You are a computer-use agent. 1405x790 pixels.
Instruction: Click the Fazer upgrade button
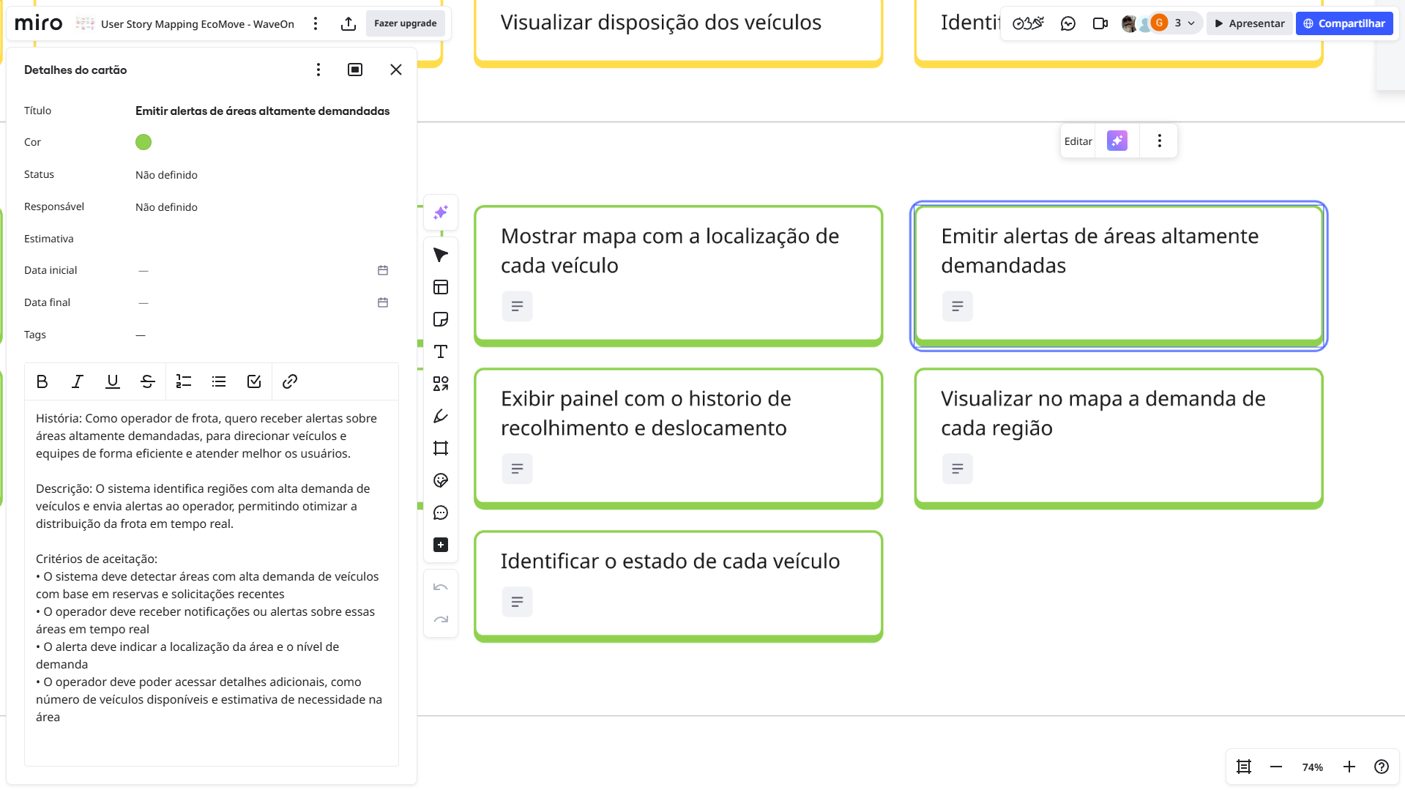pos(405,23)
